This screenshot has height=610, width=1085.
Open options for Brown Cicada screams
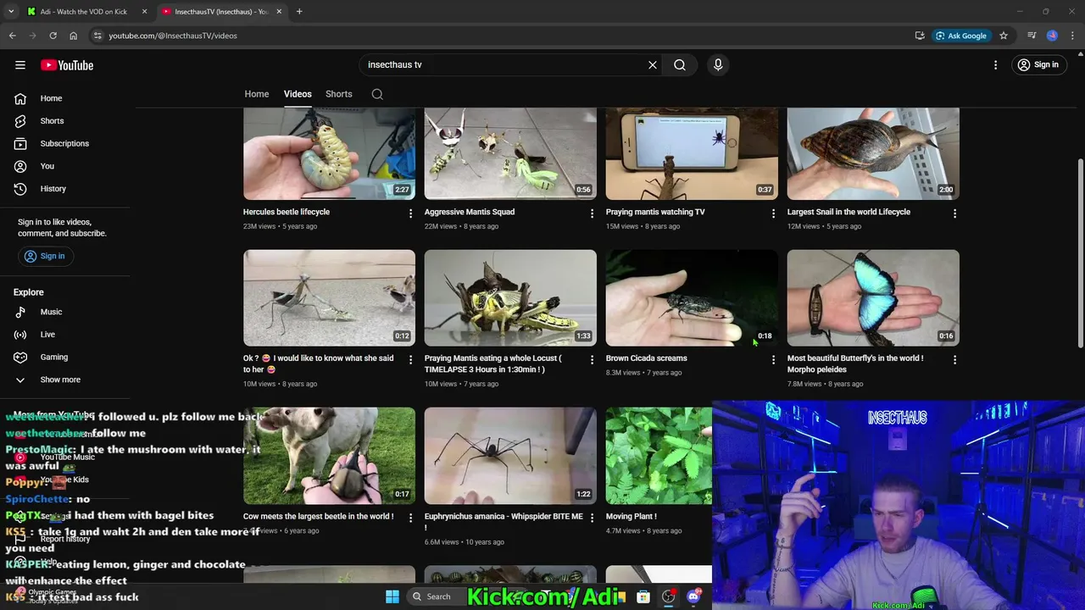773,360
